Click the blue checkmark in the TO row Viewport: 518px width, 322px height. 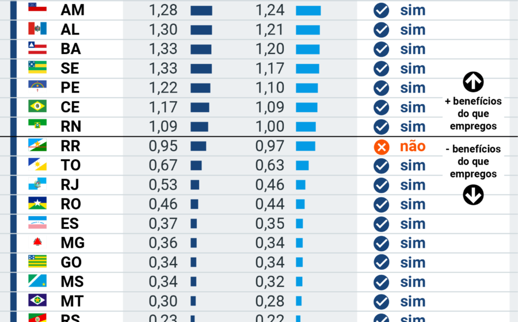point(381,166)
